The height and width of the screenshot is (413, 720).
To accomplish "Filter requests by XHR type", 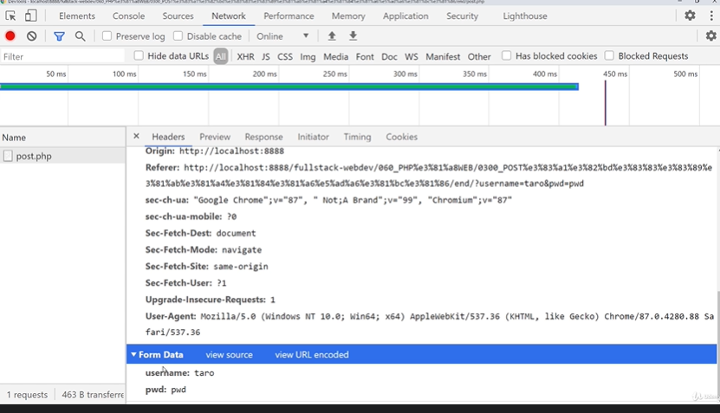I will click(x=245, y=56).
